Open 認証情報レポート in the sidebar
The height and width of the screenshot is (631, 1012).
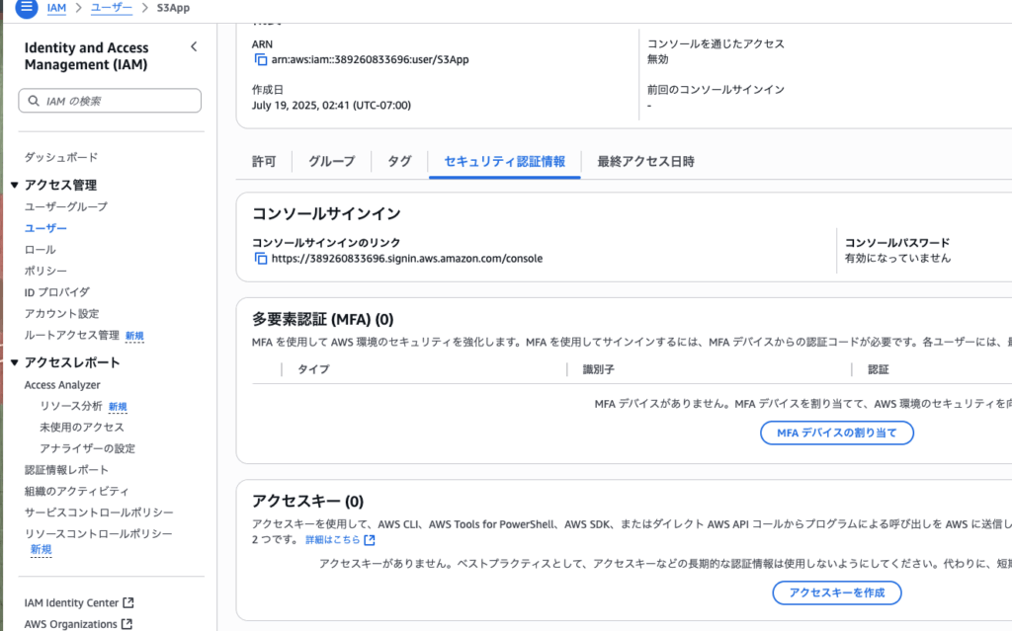coord(66,470)
